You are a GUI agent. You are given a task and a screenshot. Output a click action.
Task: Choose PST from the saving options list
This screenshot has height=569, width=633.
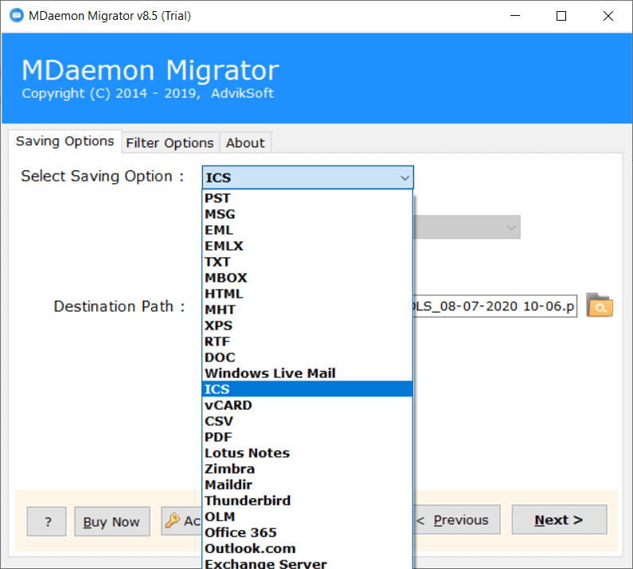coord(307,198)
